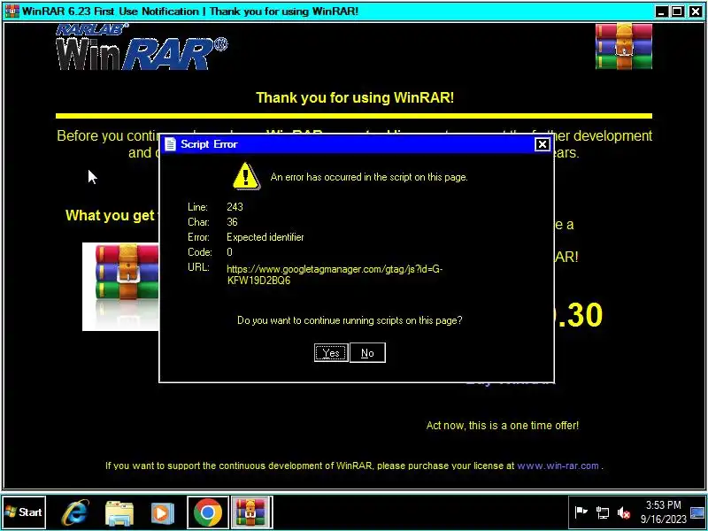Open the Start menu

[x=24, y=512]
